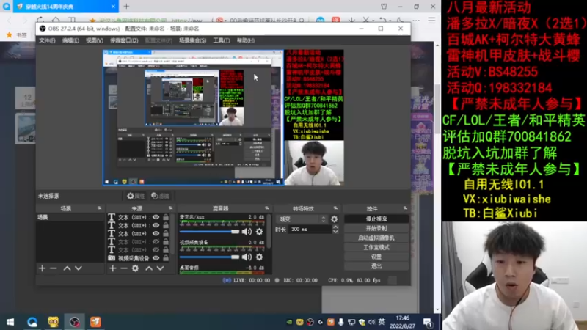Undock the 混音器 panel via its header icon
Image resolution: width=587 pixels, height=330 pixels.
(x=267, y=208)
